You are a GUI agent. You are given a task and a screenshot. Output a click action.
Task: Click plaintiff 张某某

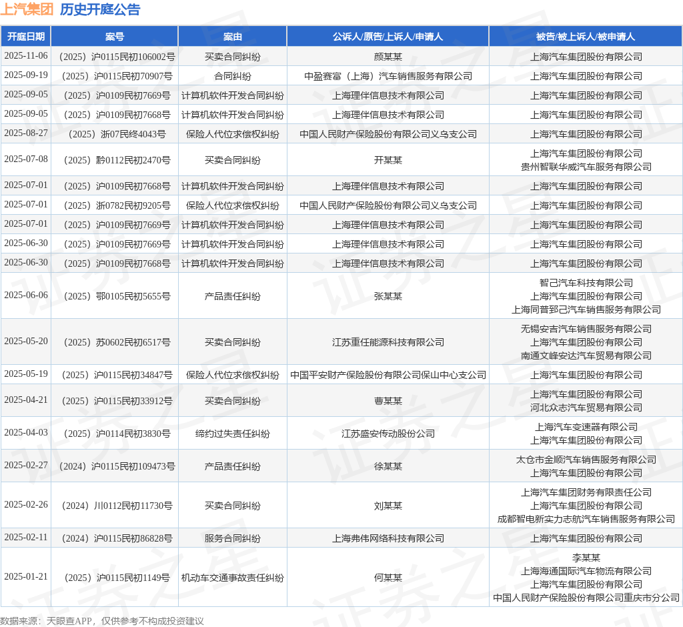tap(388, 296)
